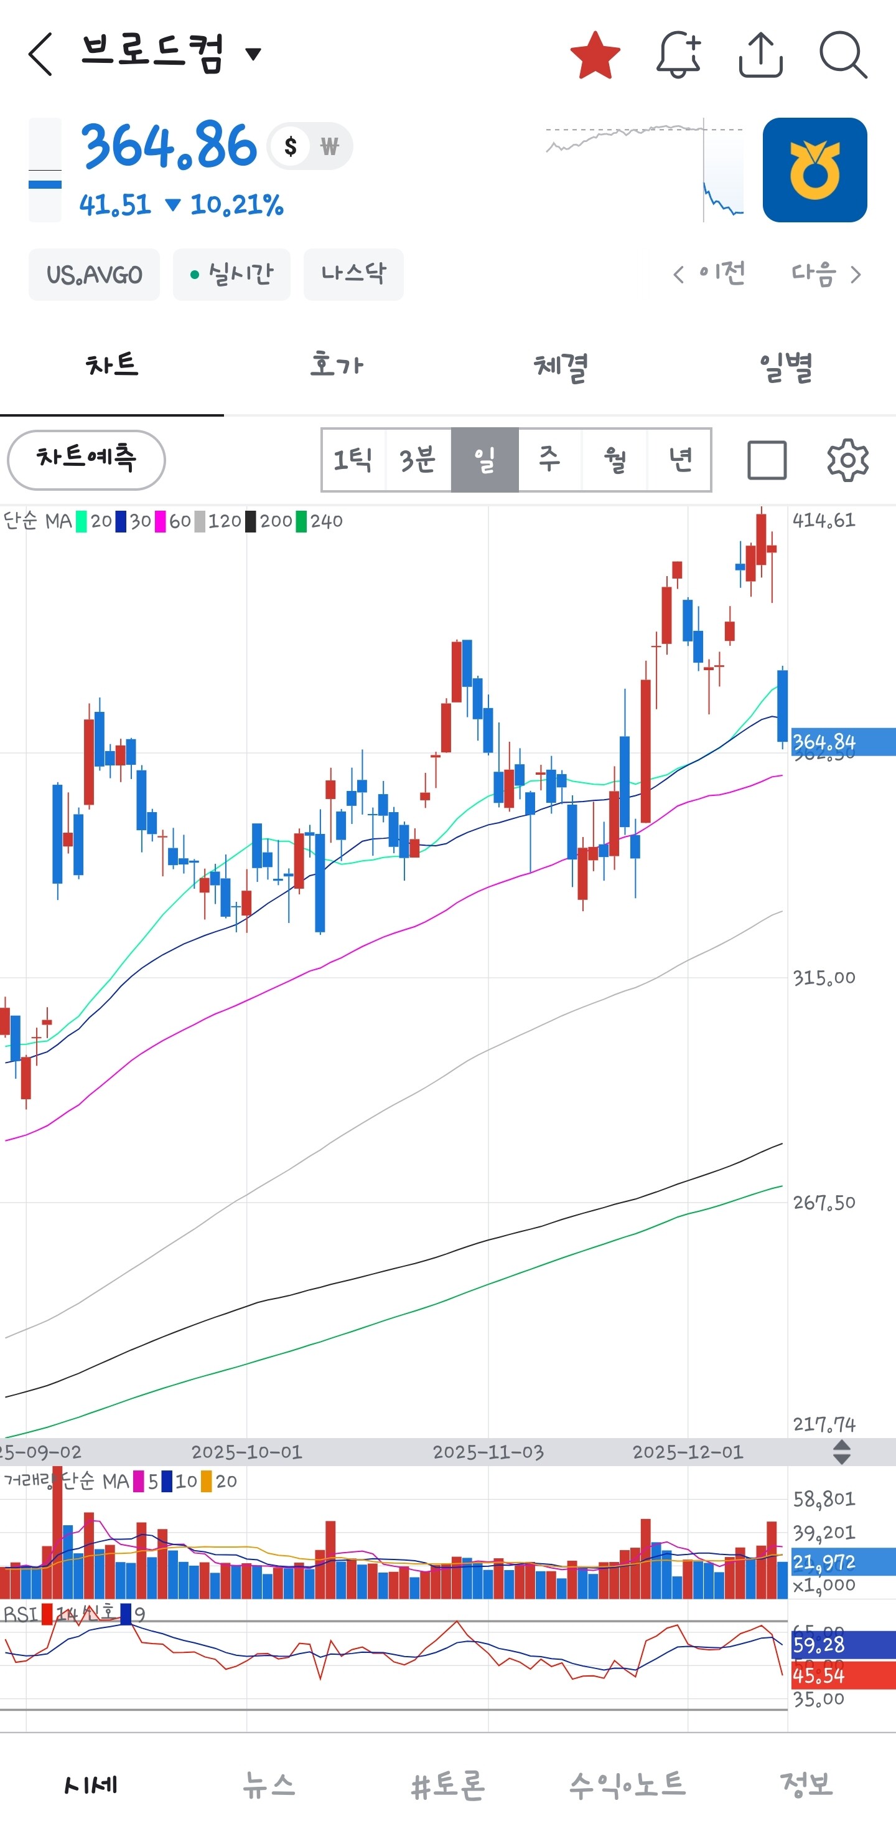This screenshot has height=1841, width=896.
Task: Open the blue medal order button
Action: (x=814, y=170)
